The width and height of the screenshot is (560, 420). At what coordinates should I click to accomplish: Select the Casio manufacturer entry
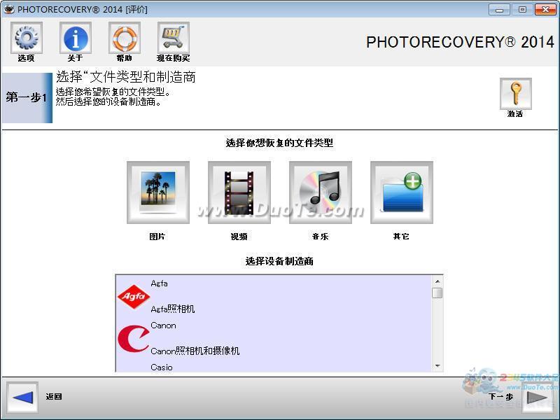[162, 367]
